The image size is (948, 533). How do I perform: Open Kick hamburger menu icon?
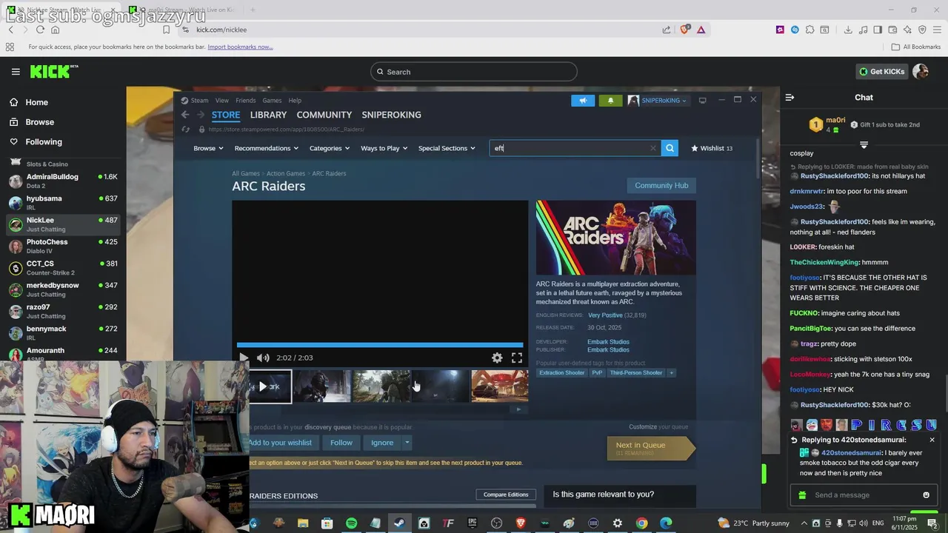(16, 72)
